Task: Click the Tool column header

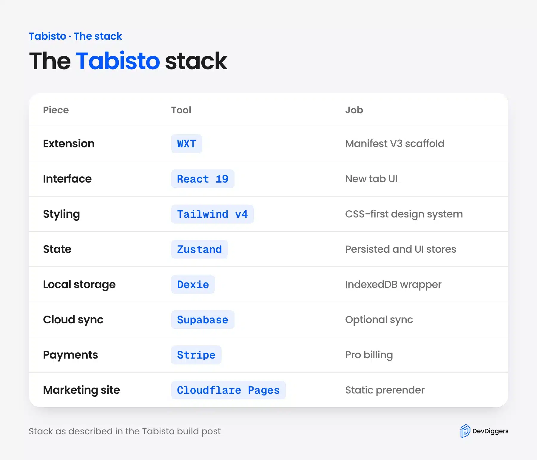Action: [181, 110]
